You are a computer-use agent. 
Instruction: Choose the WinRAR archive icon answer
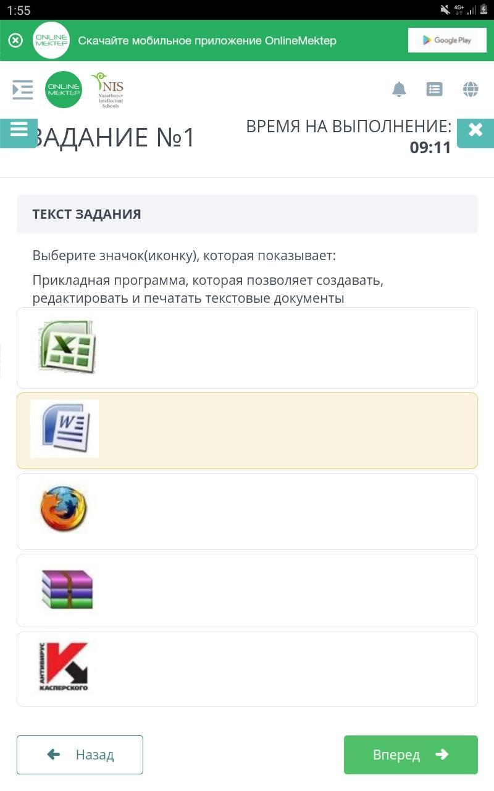point(67,590)
